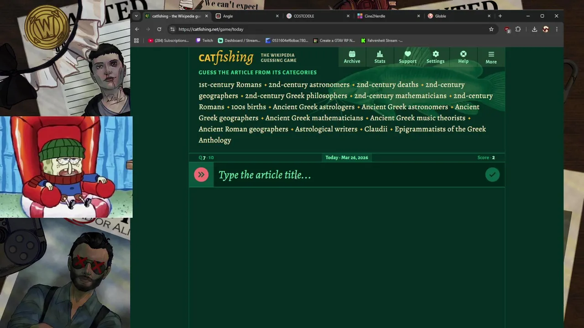Image resolution: width=584 pixels, height=328 pixels.
Task: Click the Catfishing logo
Action: (226, 58)
